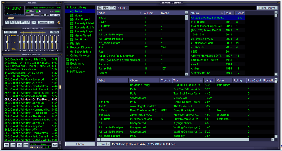Open the Play button dropdown arrow
Viewport: 282px width, 151px height.
(108, 144)
